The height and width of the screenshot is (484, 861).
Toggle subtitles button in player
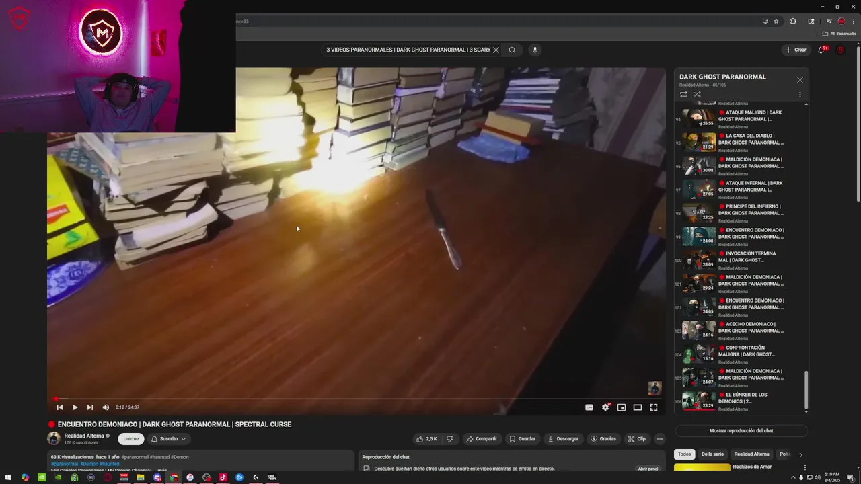589,407
